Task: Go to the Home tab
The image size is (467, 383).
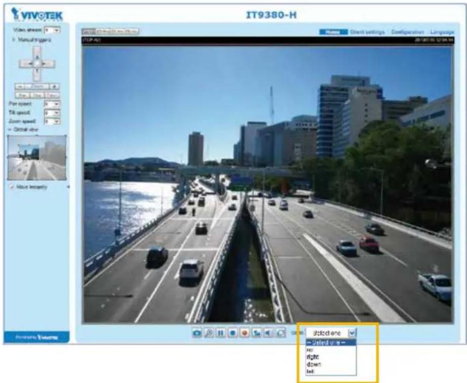Action: (x=333, y=32)
